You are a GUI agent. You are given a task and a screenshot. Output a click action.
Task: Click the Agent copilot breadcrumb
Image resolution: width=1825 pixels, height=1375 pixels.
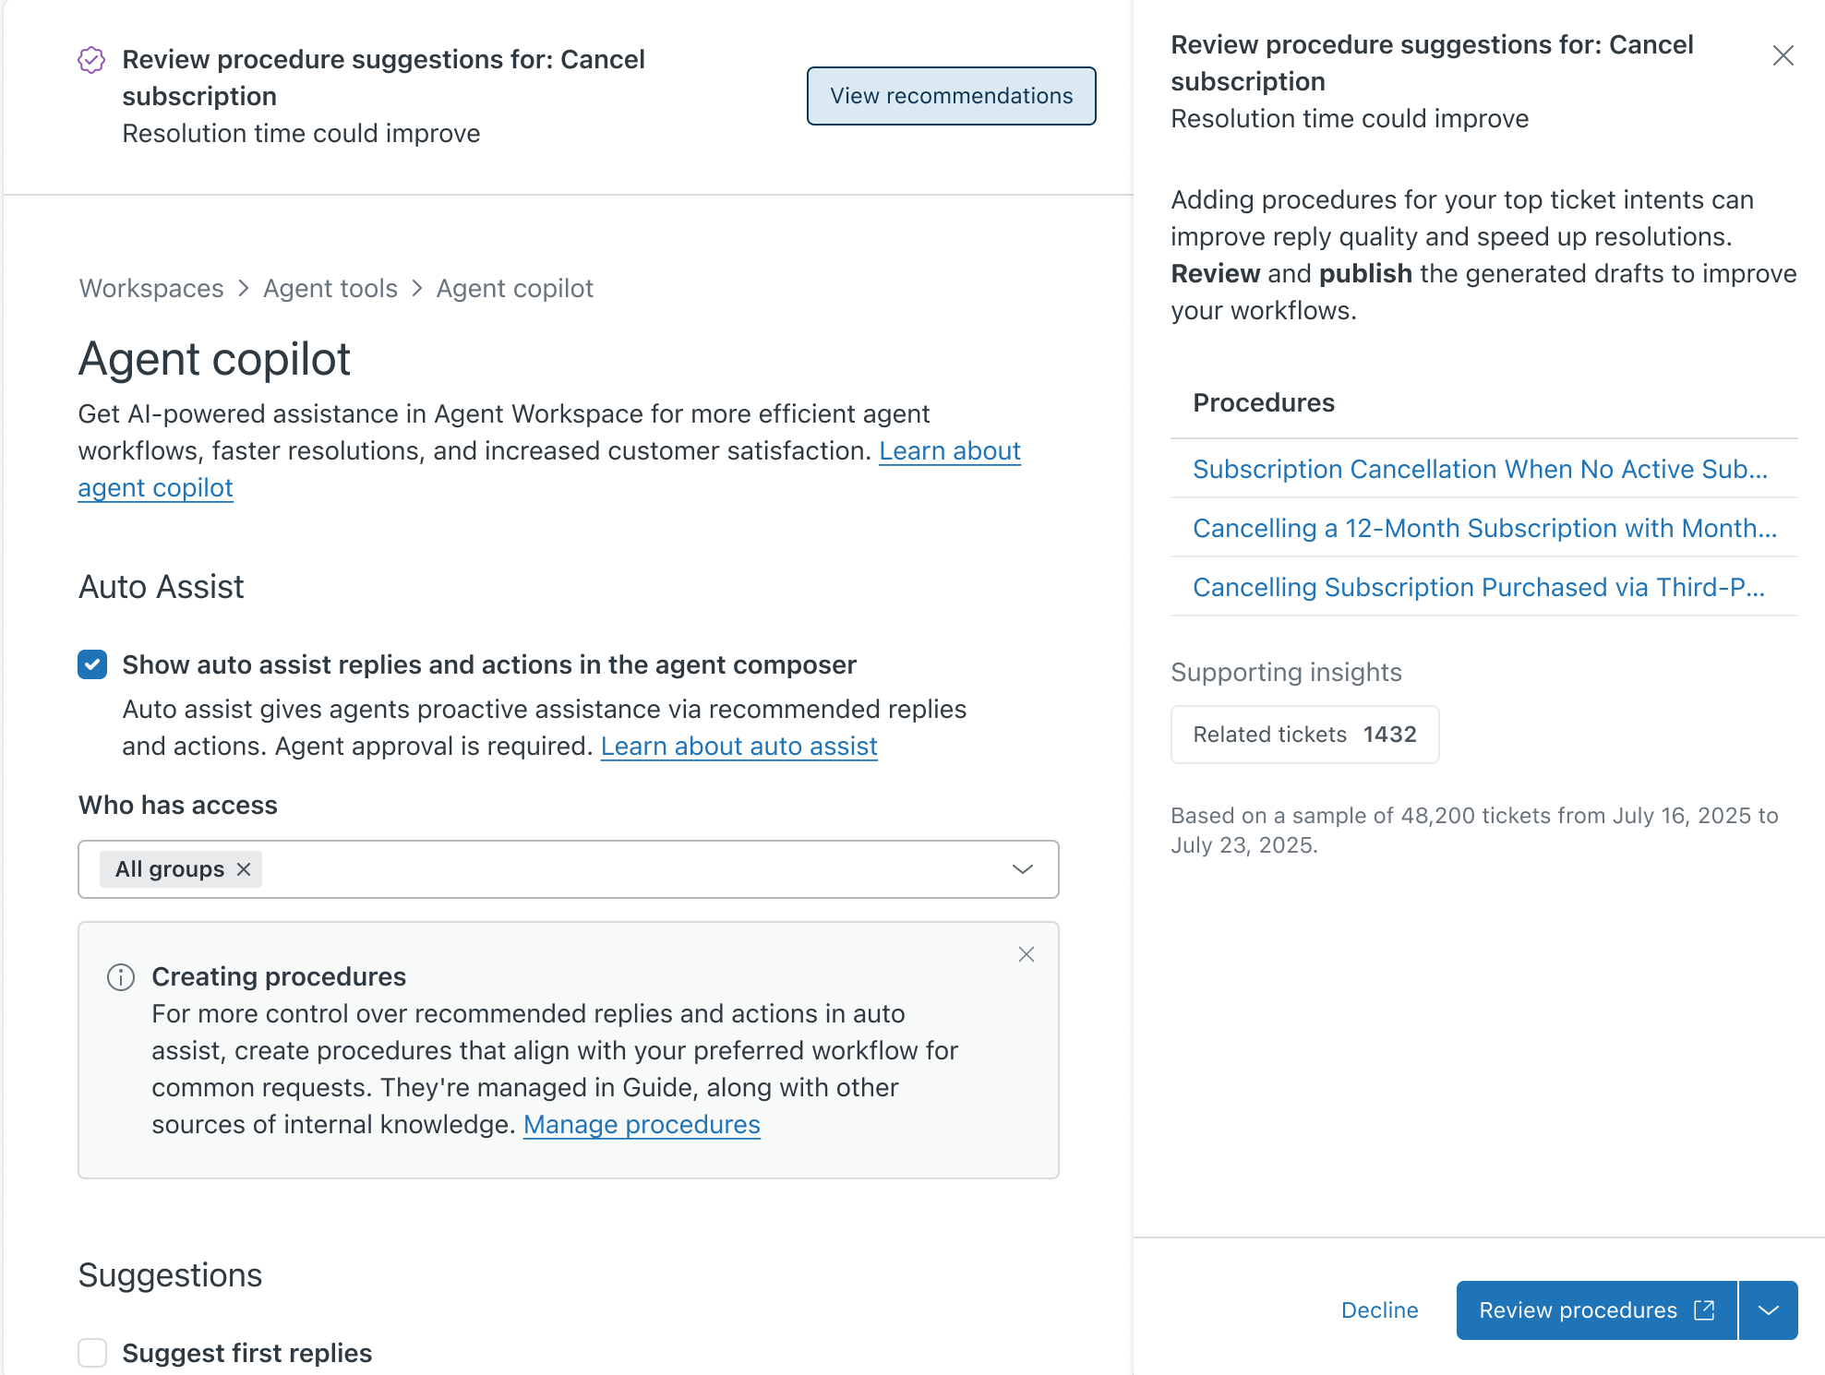pyautogui.click(x=514, y=289)
